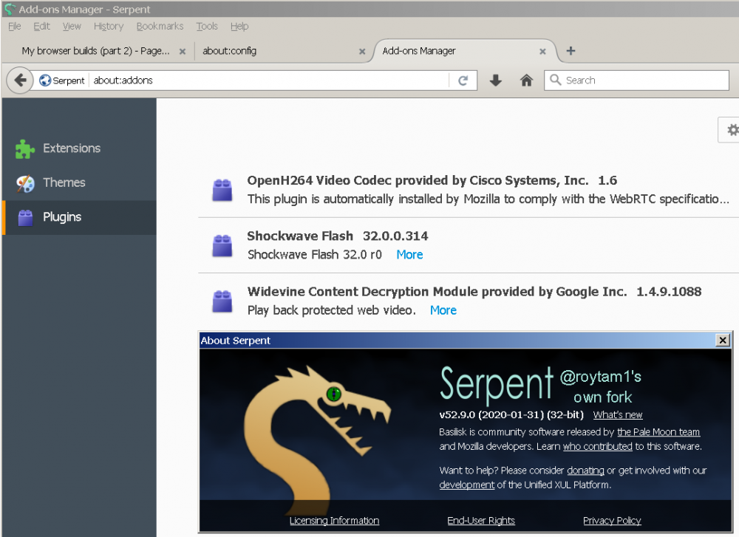Click the OpenH264 Video Codec plugin icon

click(x=222, y=190)
